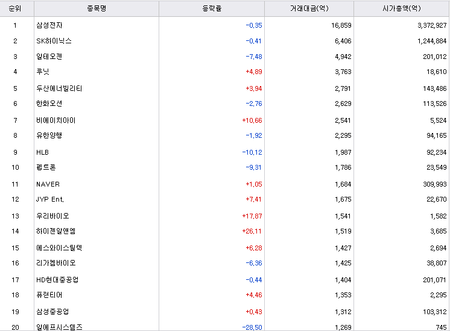This screenshot has height=331, width=450.
Task: Open the 삼성중공업 stock entry
Action: pyautogui.click(x=53, y=312)
